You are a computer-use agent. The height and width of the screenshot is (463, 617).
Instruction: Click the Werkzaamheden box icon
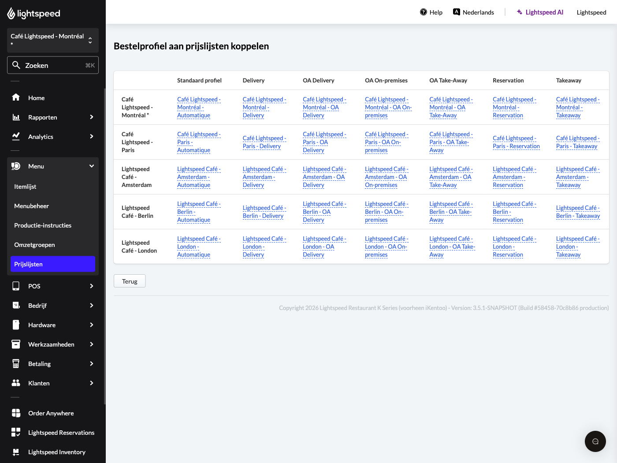(16, 344)
